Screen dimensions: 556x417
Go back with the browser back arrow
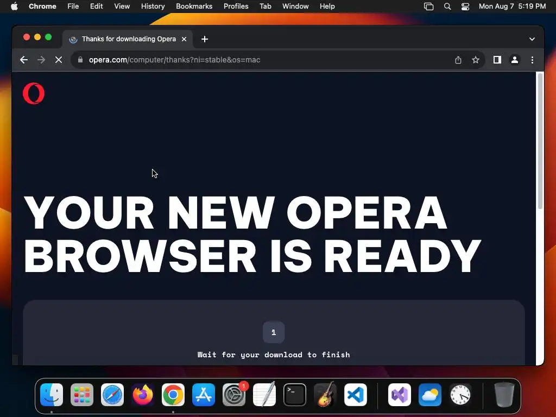(24, 60)
